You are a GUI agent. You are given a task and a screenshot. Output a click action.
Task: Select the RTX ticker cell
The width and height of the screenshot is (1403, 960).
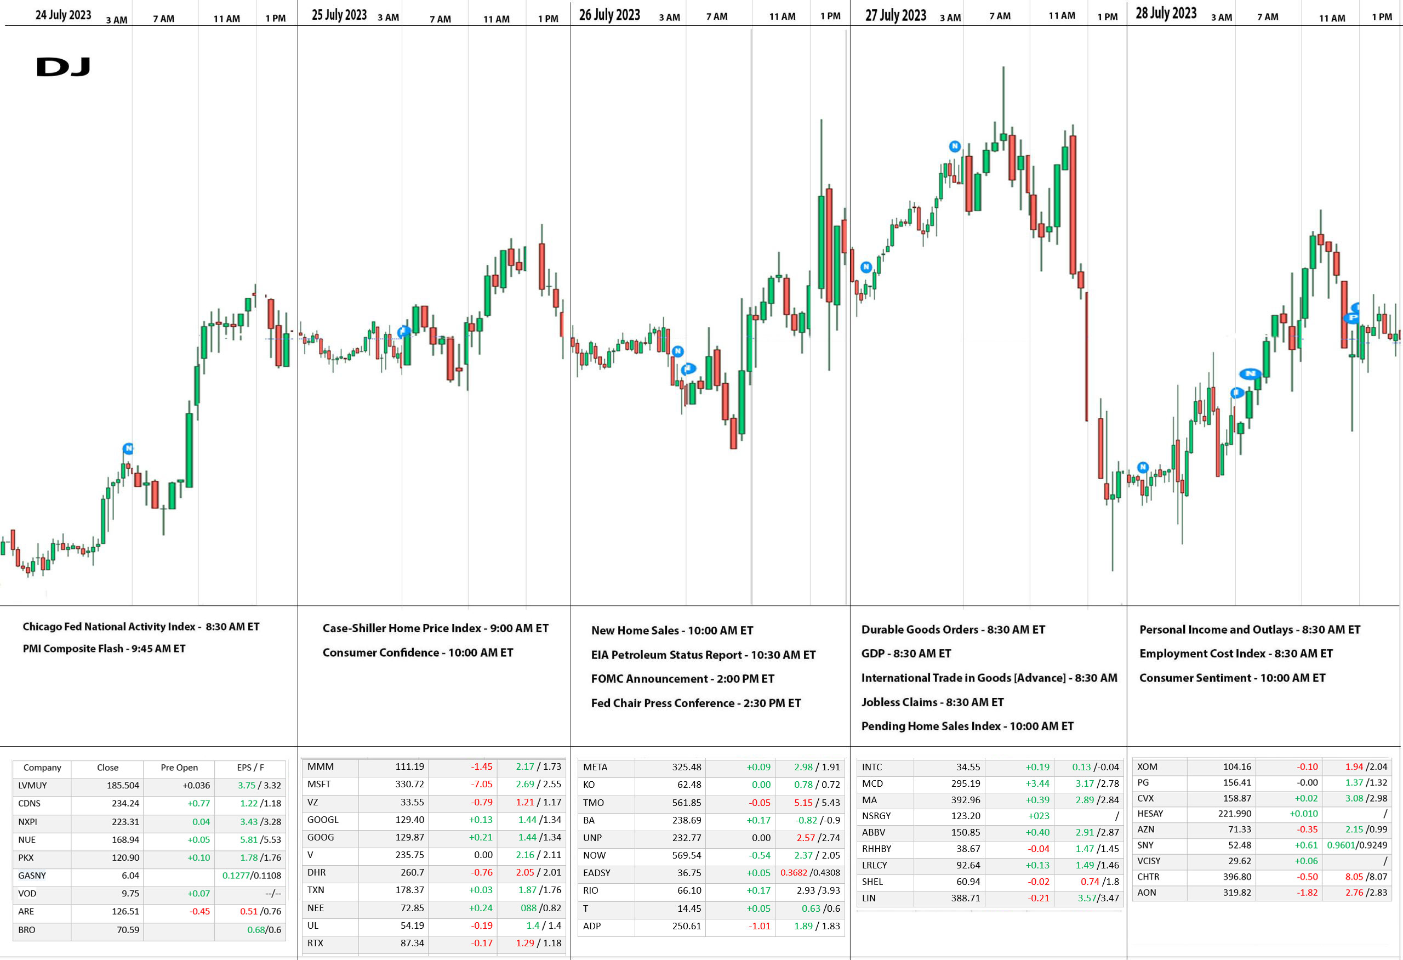point(330,943)
